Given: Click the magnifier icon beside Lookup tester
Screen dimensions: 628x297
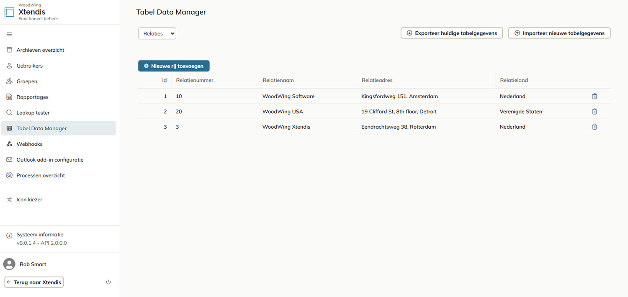Looking at the screenshot, I should coord(9,113).
